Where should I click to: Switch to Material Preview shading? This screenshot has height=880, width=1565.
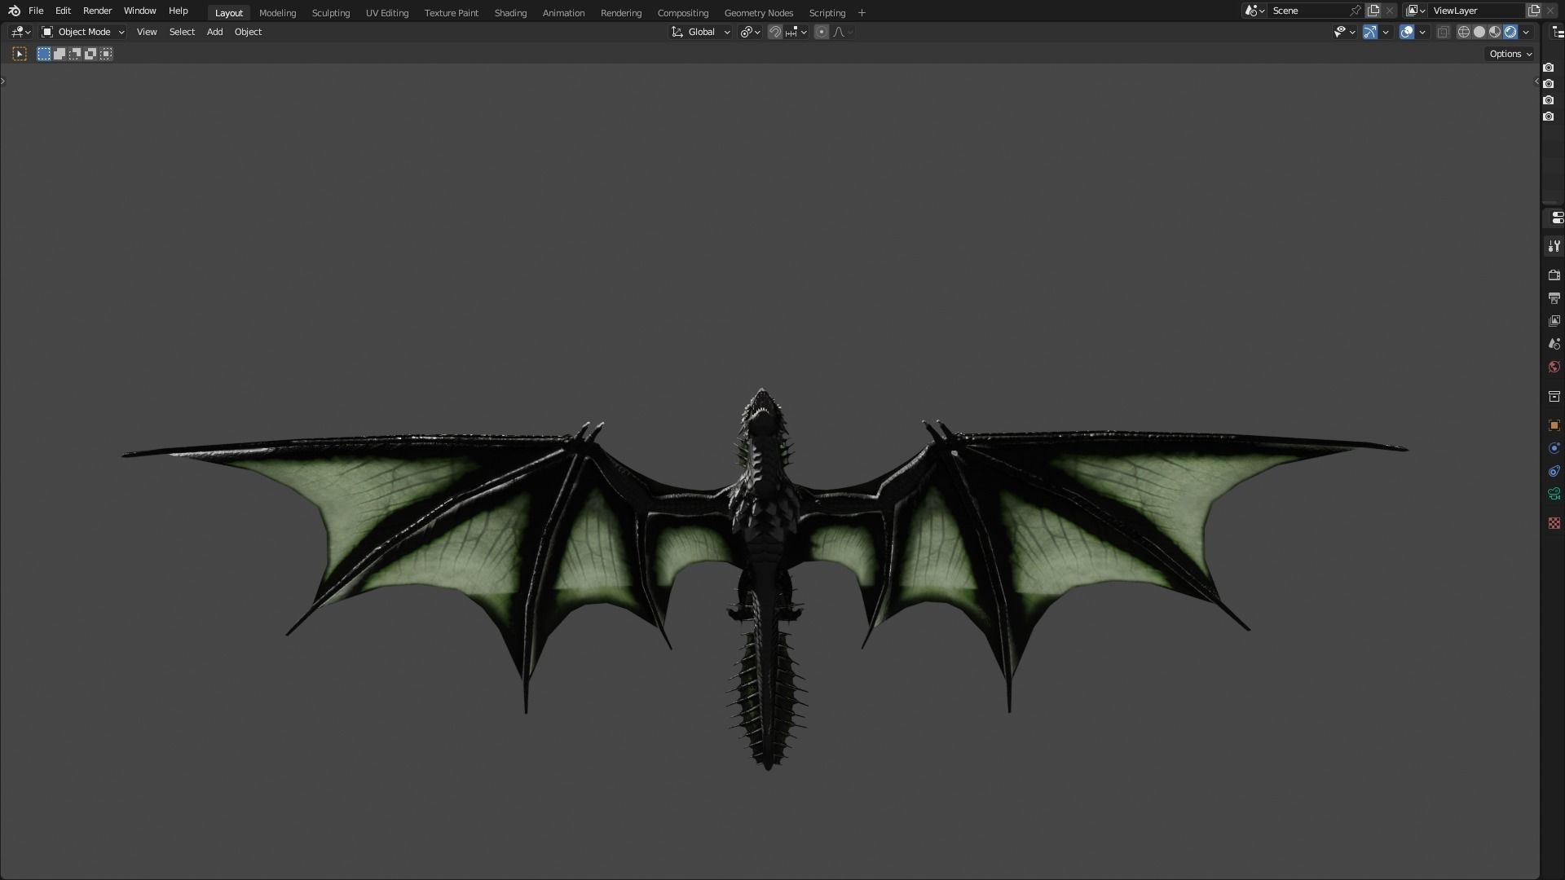[1495, 32]
